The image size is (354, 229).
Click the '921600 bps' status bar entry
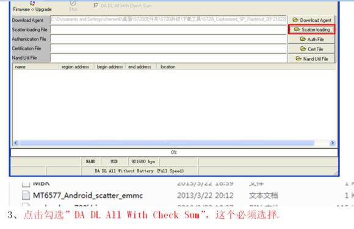click(143, 161)
